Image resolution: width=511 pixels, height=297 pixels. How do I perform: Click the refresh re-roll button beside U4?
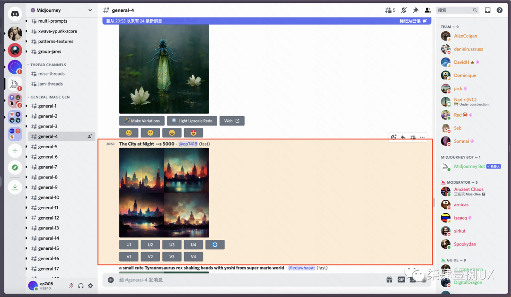point(215,245)
